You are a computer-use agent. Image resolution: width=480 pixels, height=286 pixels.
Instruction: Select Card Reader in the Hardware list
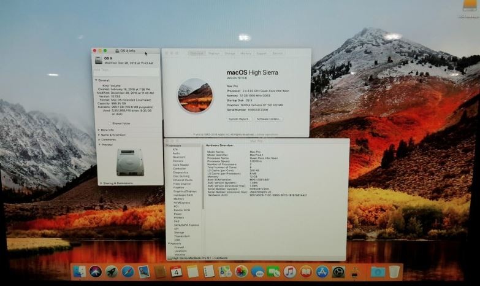(x=181, y=165)
